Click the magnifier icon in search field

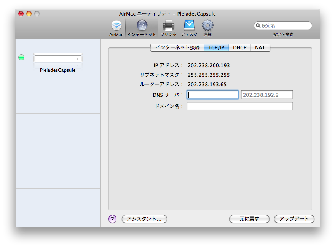coord(258,25)
